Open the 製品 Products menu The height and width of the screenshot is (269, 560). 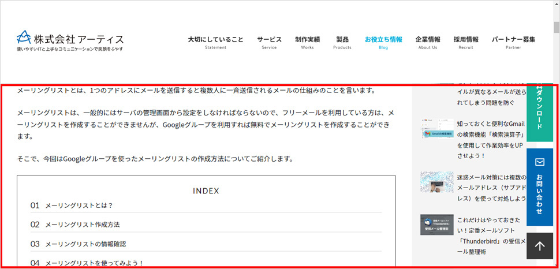(x=342, y=43)
